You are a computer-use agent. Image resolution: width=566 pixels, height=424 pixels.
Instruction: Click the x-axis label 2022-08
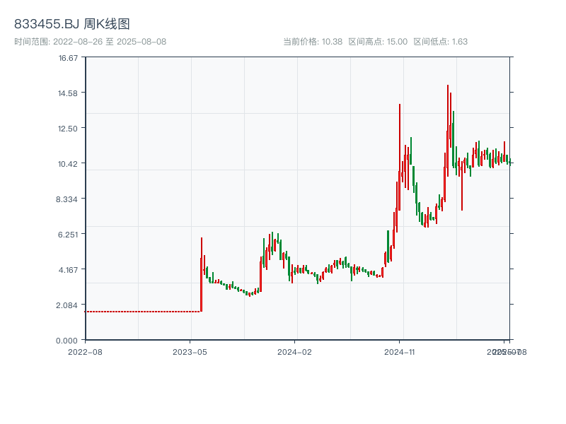[85, 352]
